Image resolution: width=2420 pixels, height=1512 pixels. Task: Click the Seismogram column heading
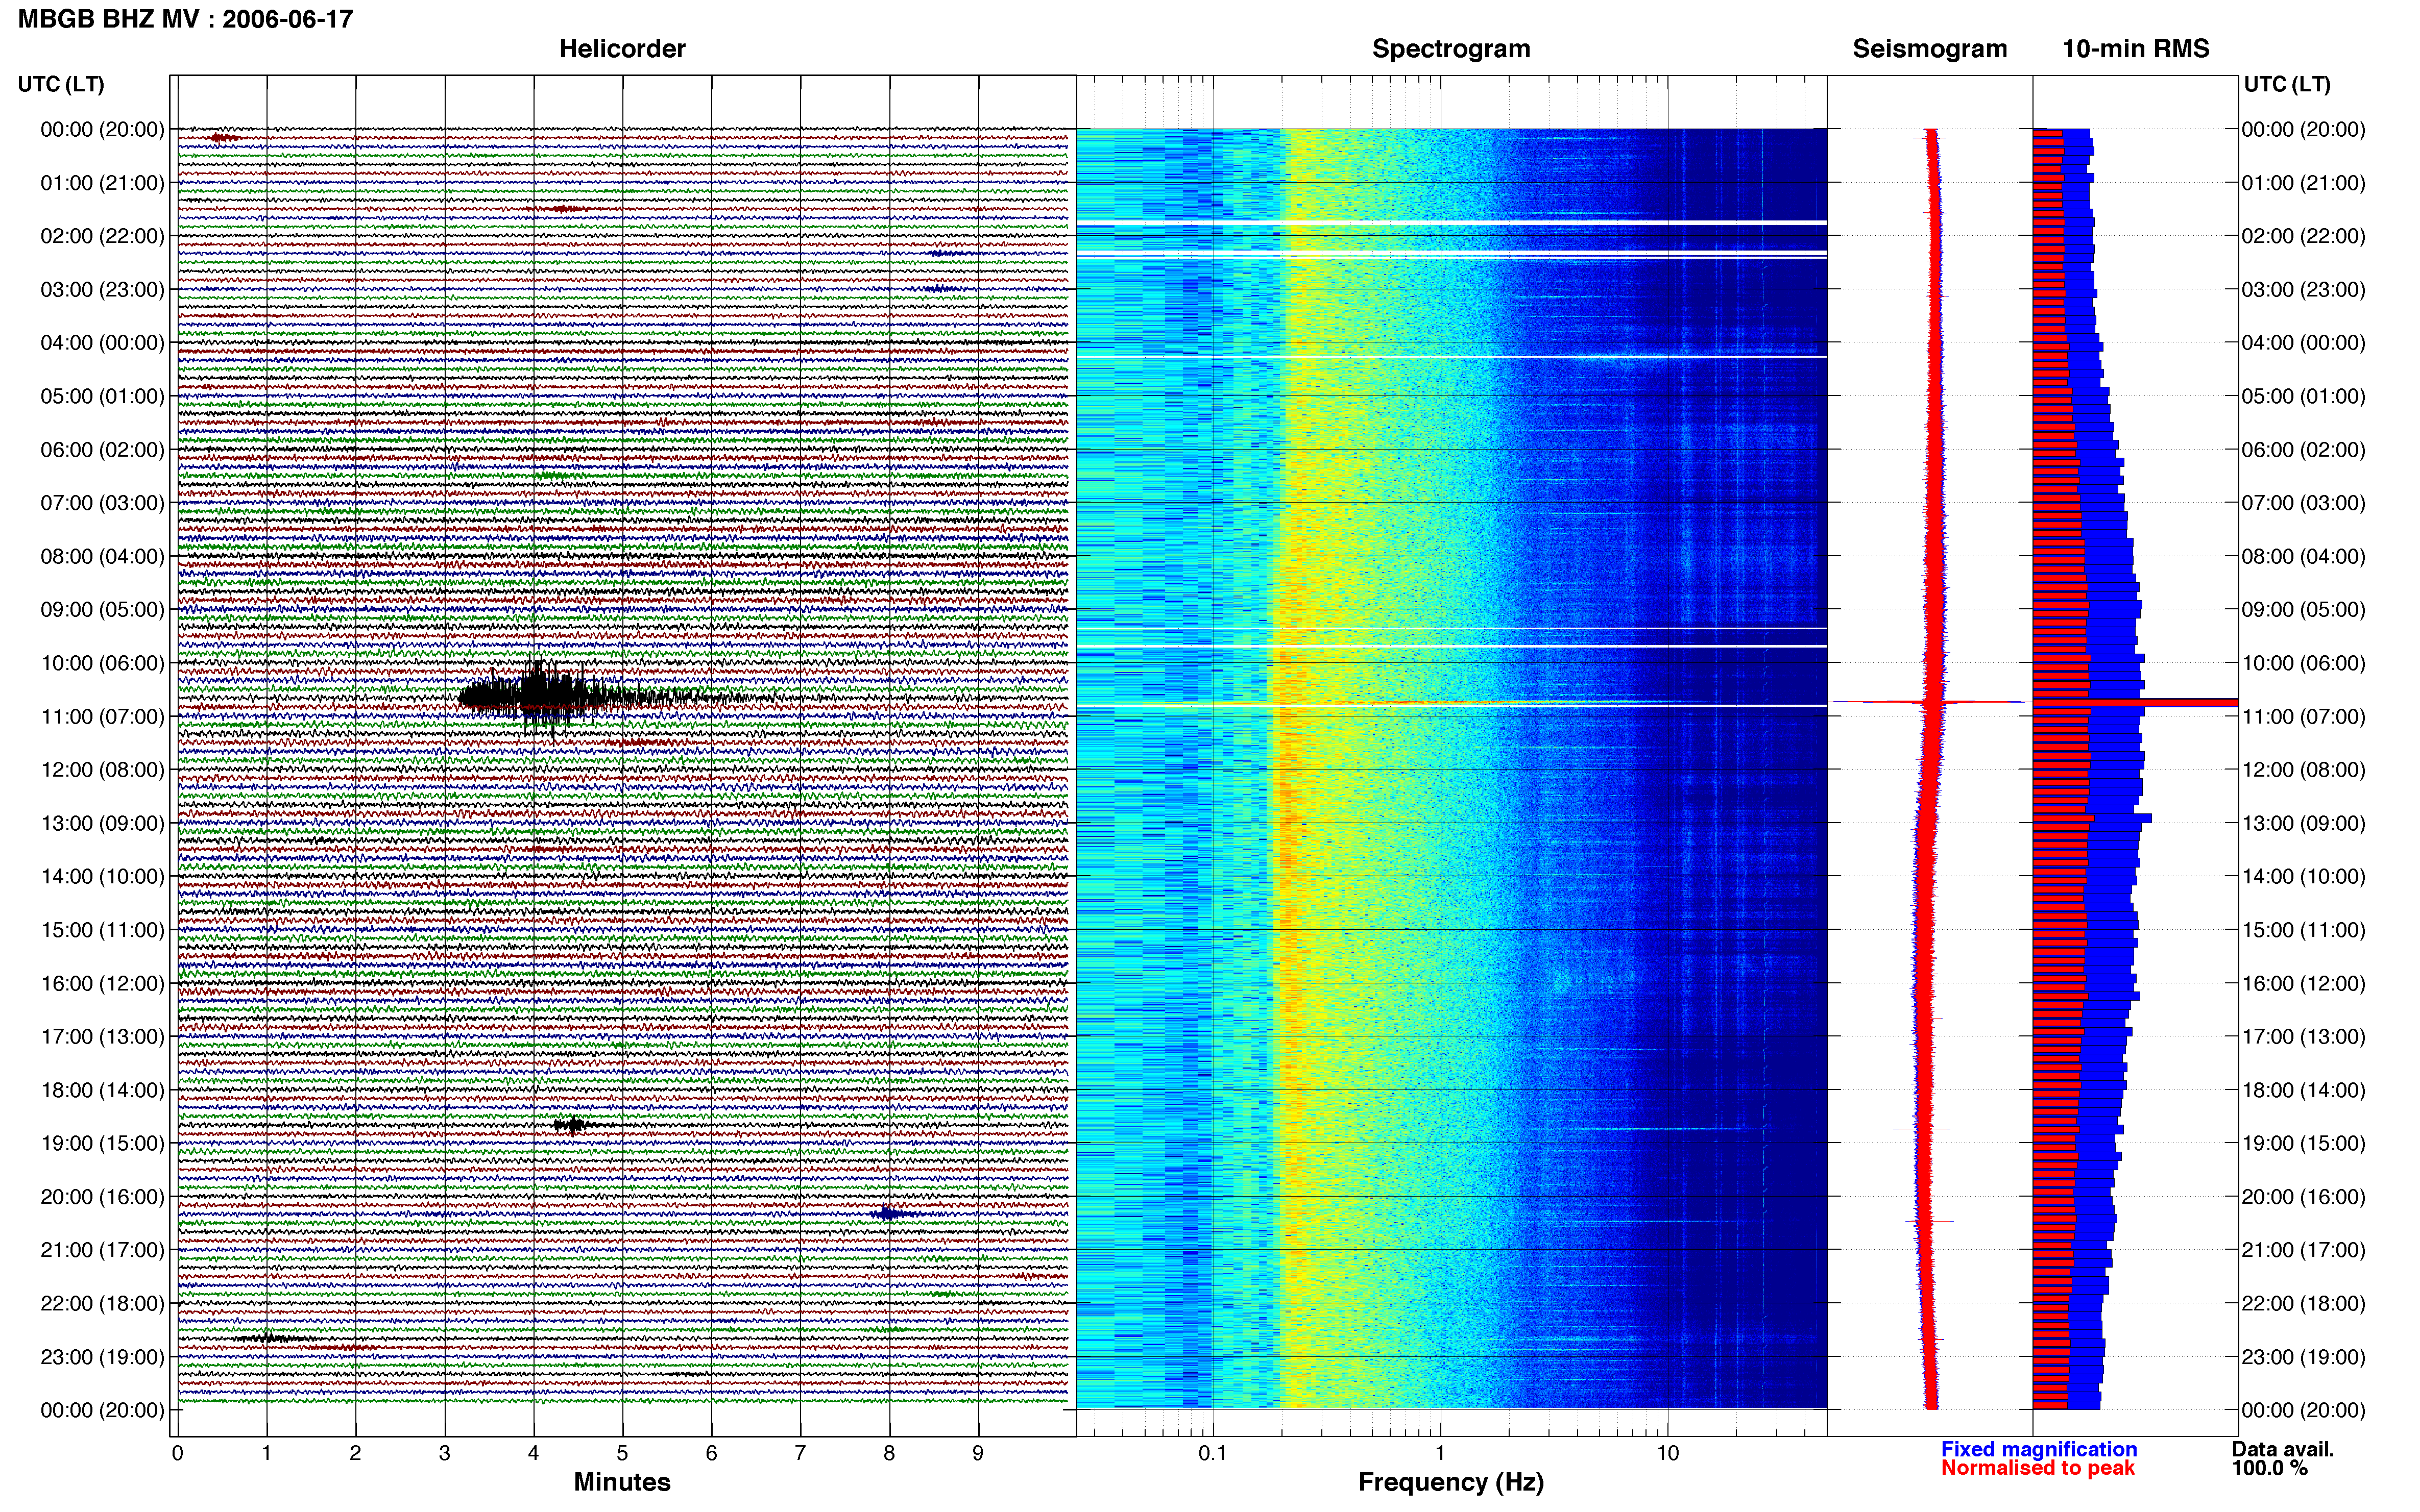click(x=1929, y=49)
